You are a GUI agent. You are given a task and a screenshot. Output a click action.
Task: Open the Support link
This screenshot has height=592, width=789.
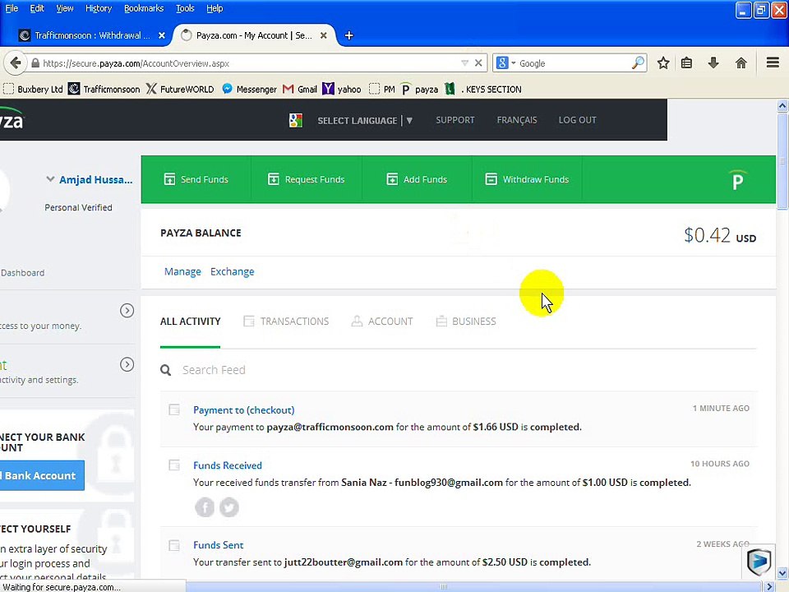454,120
